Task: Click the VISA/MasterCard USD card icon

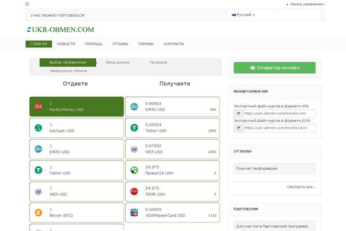Action: [134, 213]
